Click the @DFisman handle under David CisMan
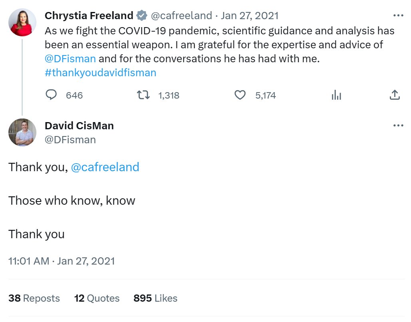 click(70, 140)
